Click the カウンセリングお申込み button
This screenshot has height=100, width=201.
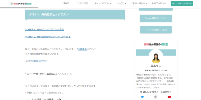click(x=182, y=4)
